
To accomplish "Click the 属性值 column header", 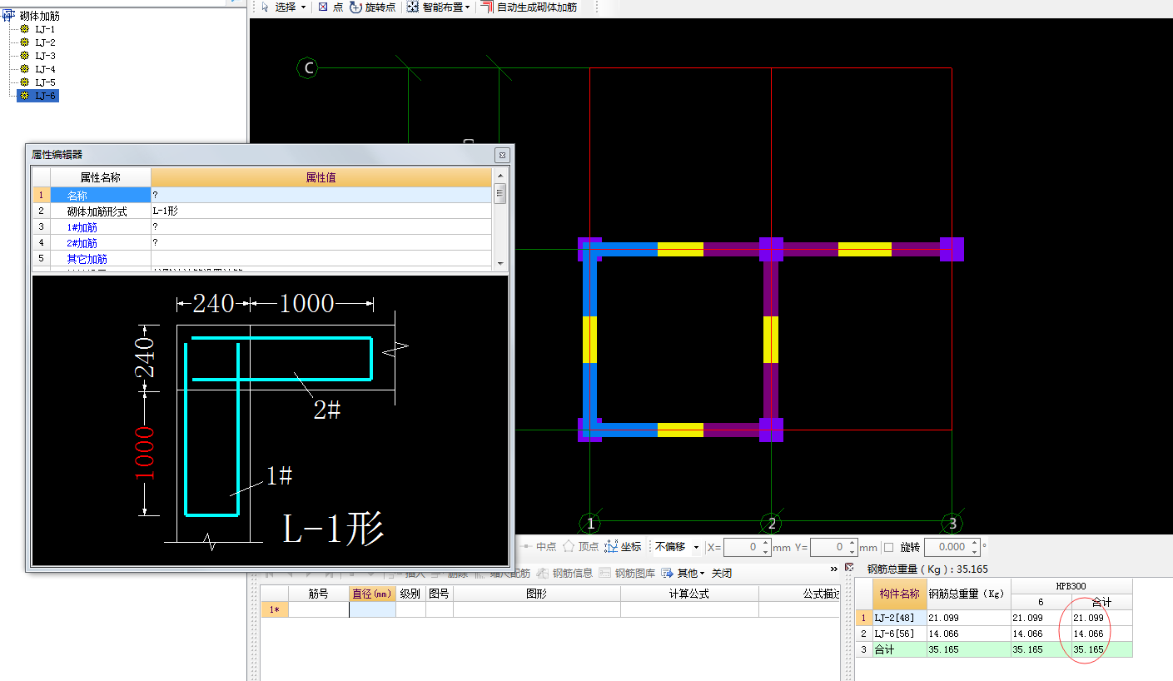I will (x=321, y=177).
